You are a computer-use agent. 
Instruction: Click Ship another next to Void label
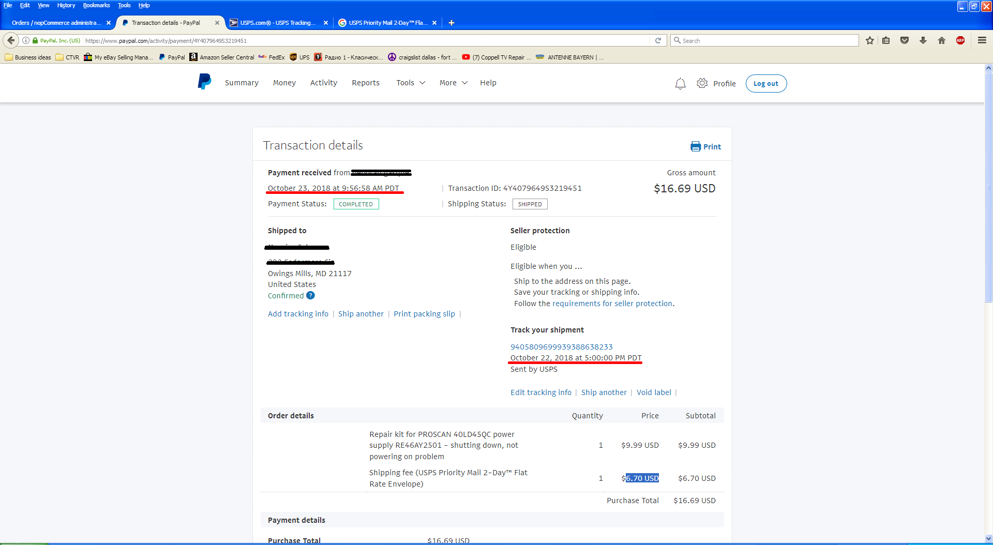pos(604,392)
